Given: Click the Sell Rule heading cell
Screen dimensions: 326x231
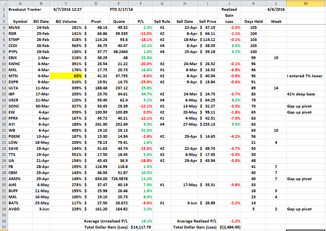Looking at the screenshot, I should coord(162,21).
